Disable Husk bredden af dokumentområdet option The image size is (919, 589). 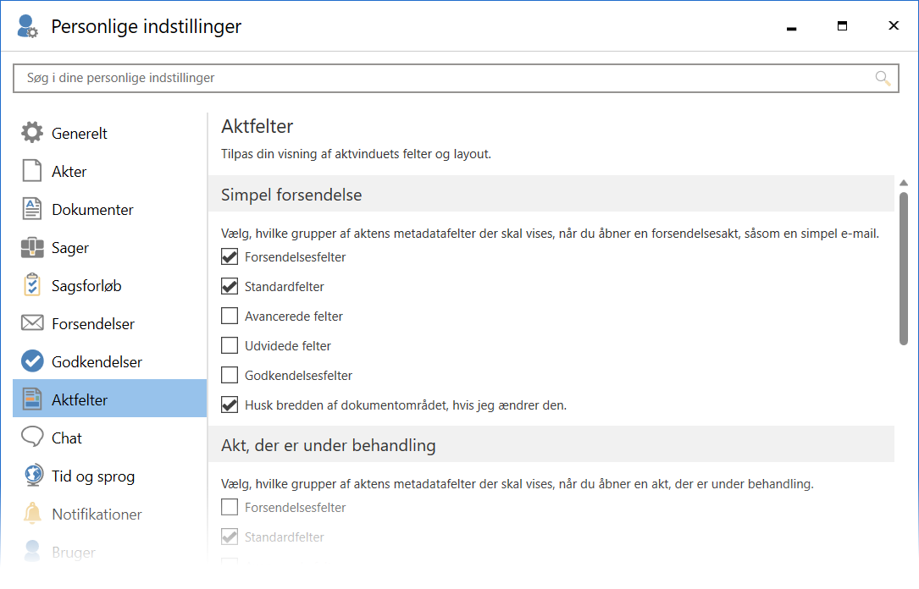point(230,405)
